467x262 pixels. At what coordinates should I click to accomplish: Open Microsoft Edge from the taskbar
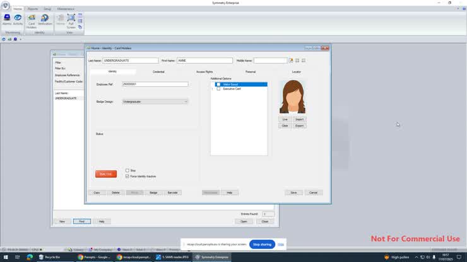coord(30,257)
